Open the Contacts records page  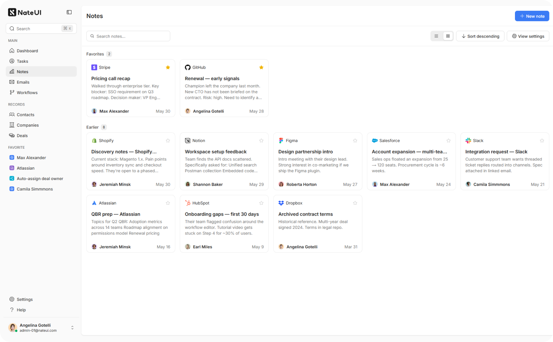(x=41, y=115)
